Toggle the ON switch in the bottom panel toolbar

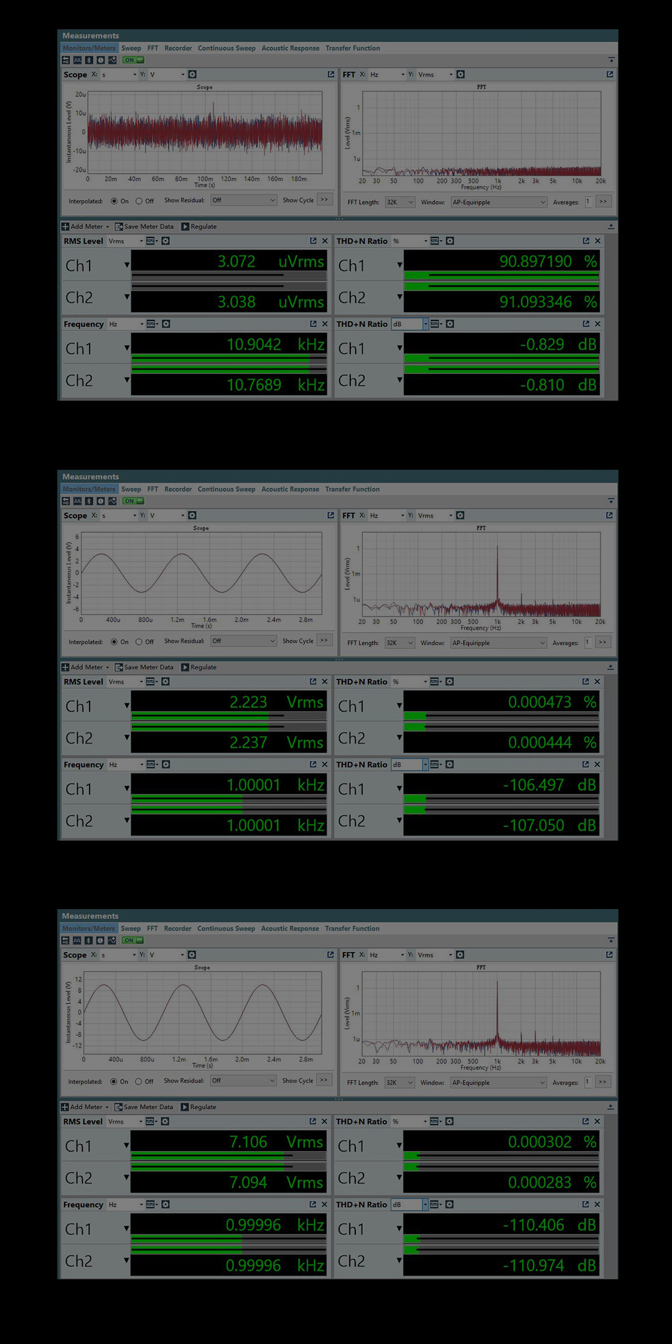133,940
